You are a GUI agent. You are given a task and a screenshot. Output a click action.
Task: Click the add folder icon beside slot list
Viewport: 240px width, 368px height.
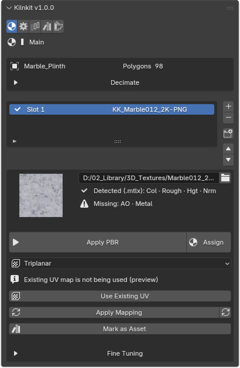(x=228, y=134)
